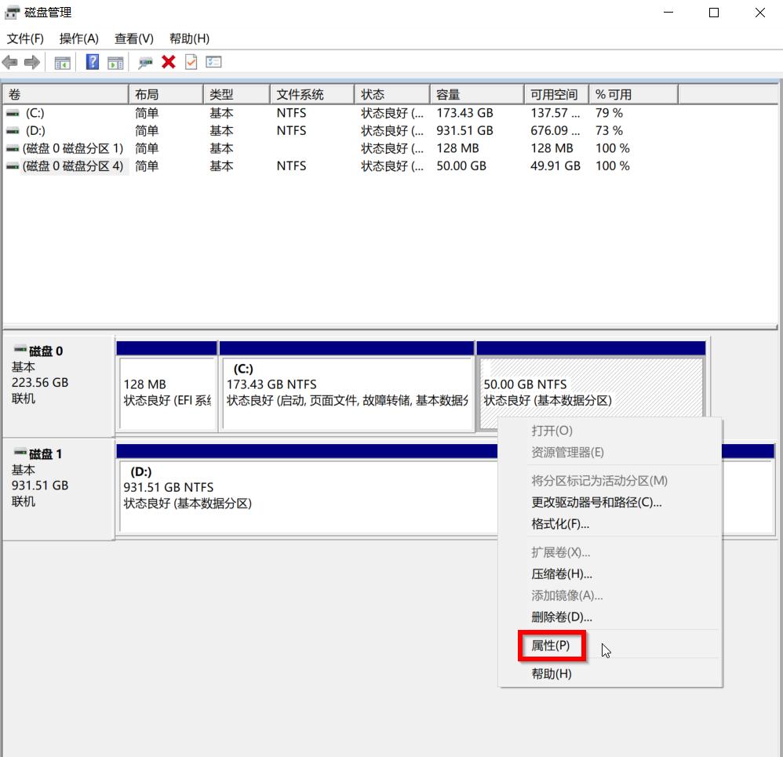783x757 pixels.
Task: Click the 128 MB EFI partition block
Action: 166,384
